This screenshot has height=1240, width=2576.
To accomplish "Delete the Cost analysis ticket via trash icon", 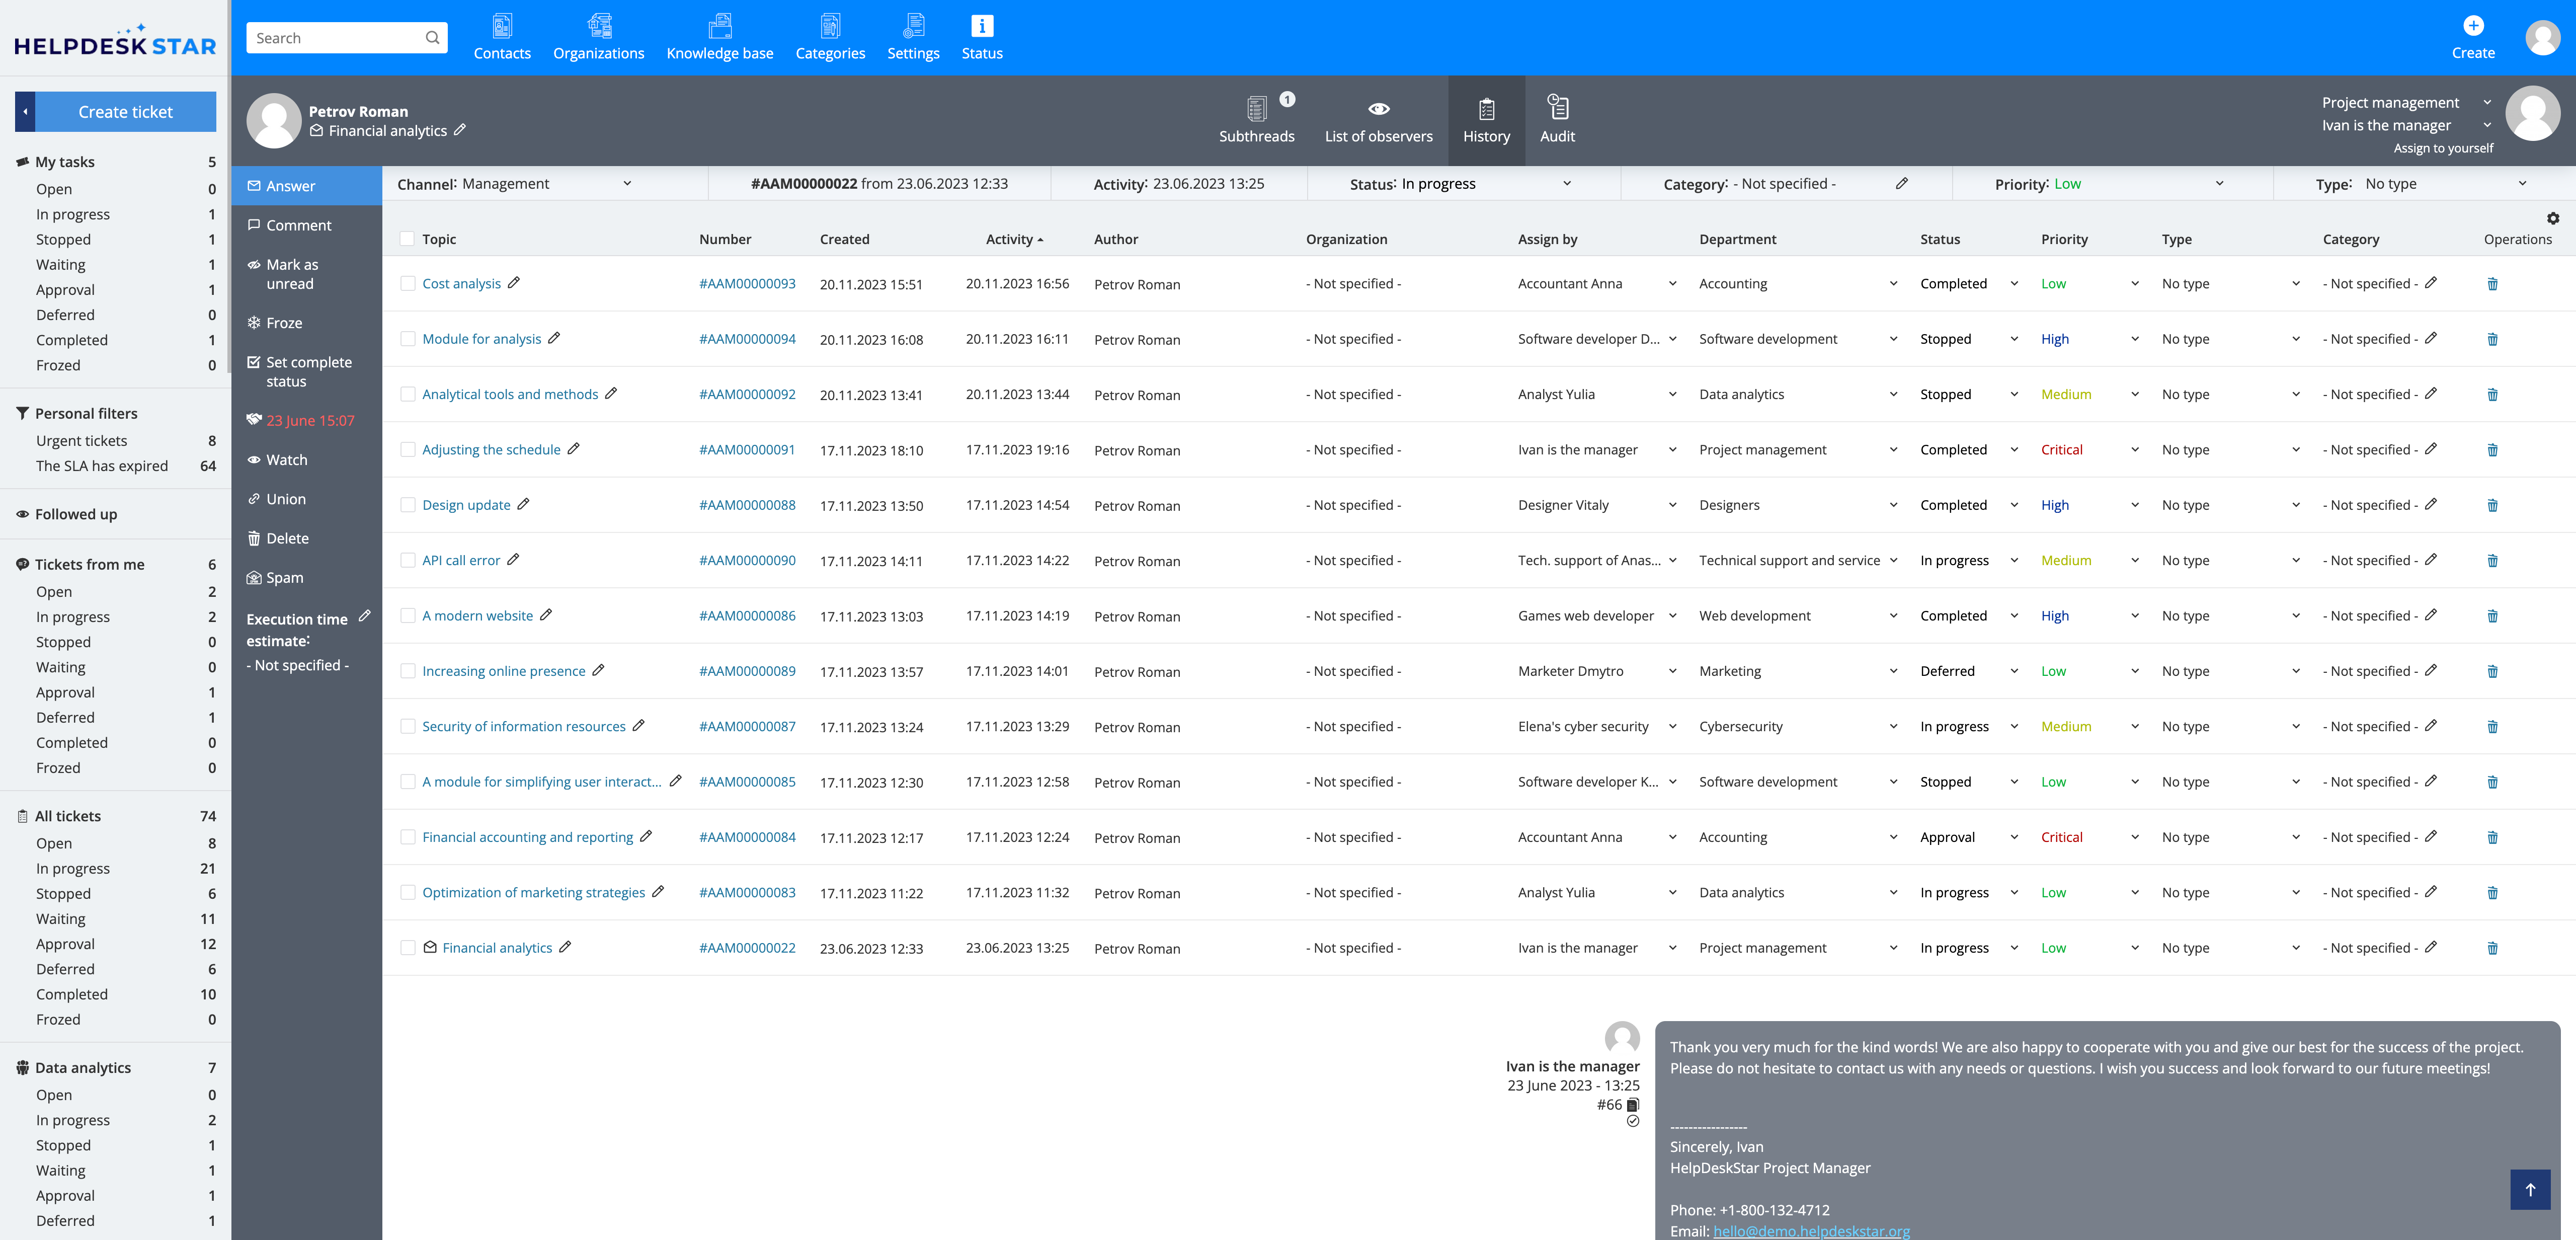I will click(2492, 284).
